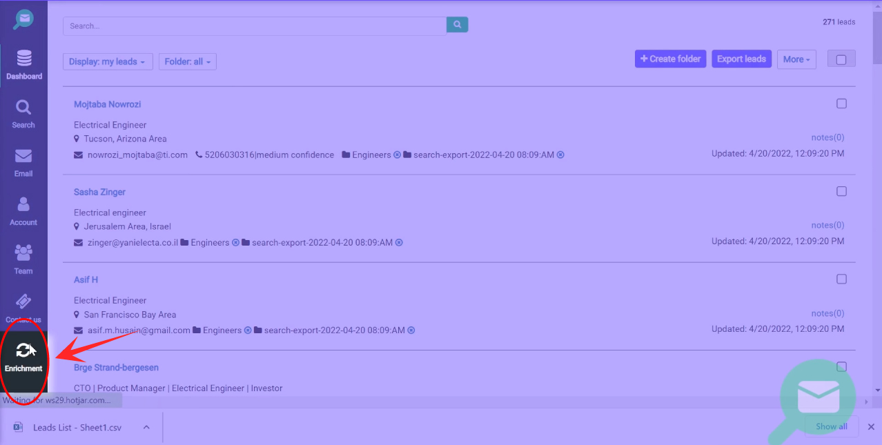Image resolution: width=882 pixels, height=445 pixels.
Task: Open notes(0) for Sasha Zinger
Action: (827, 225)
